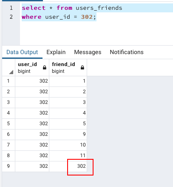
Task: Select result row number 7
Action: click(x=9, y=145)
